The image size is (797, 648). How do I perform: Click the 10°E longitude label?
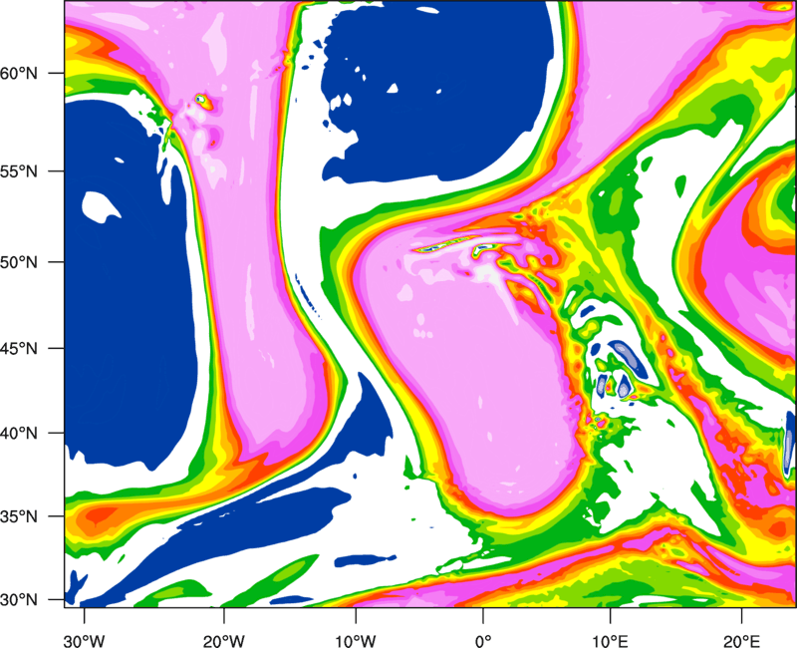[x=610, y=641]
